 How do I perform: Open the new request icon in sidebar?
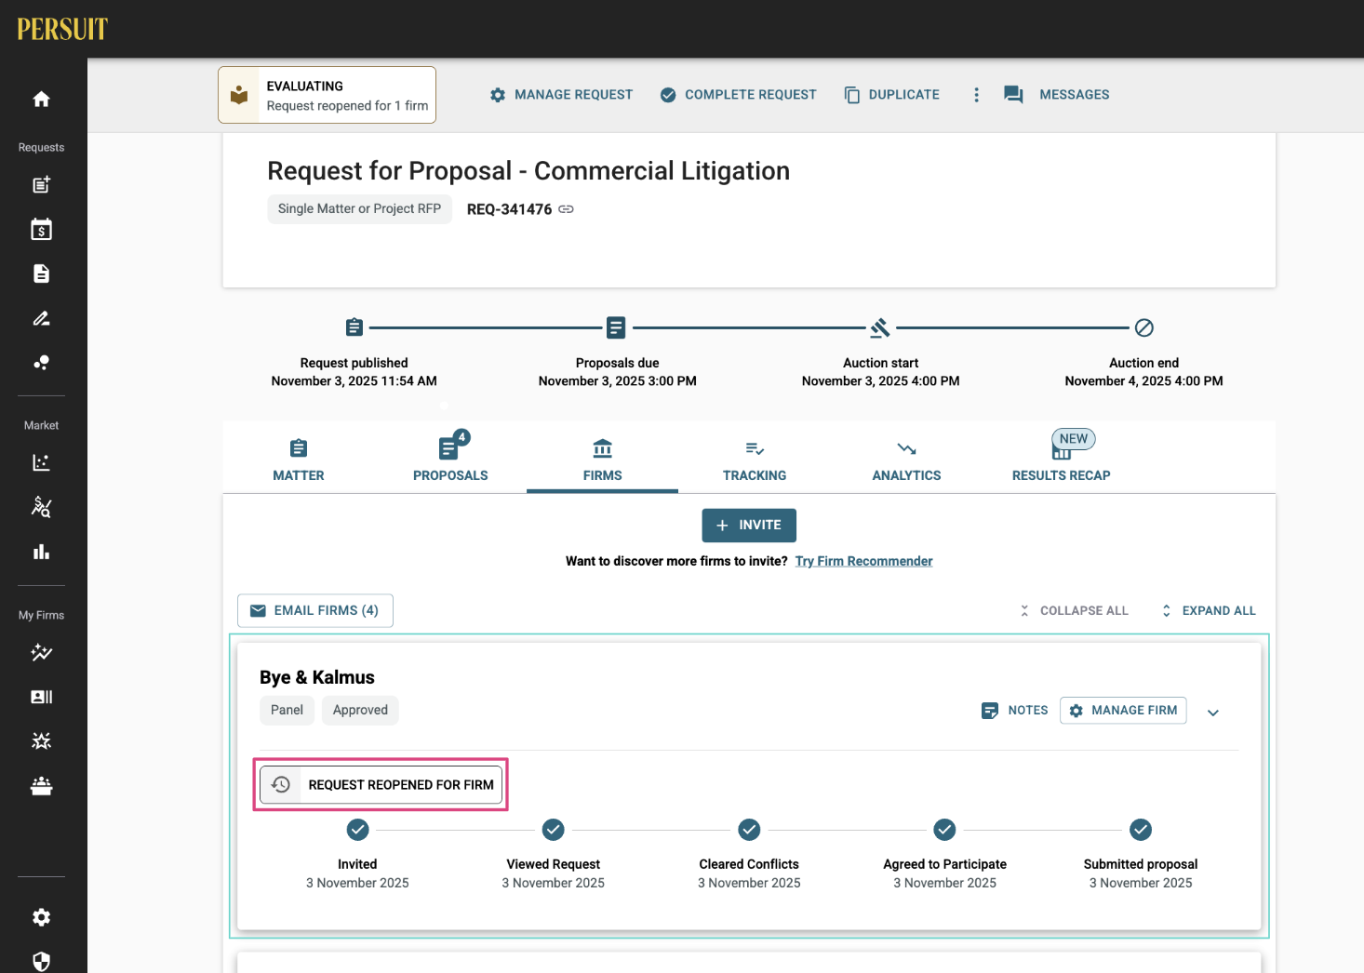pos(41,184)
